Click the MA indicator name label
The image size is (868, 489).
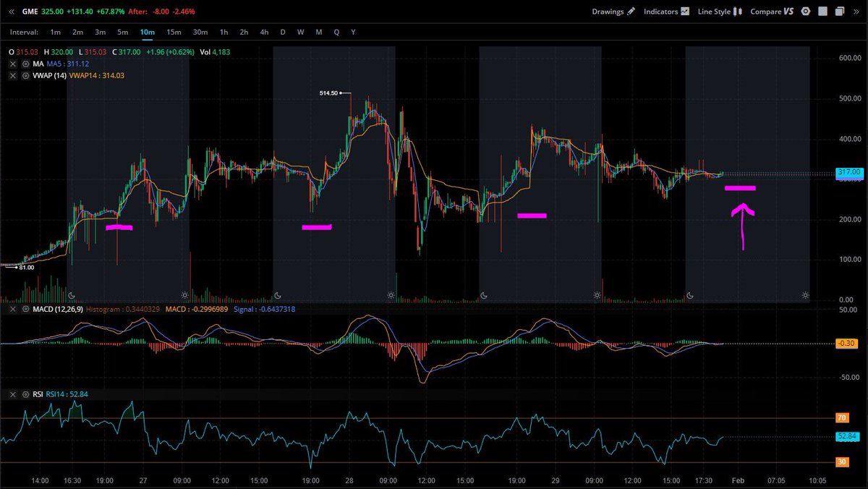[38, 64]
